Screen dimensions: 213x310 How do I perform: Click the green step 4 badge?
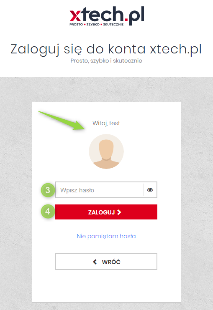(48, 212)
